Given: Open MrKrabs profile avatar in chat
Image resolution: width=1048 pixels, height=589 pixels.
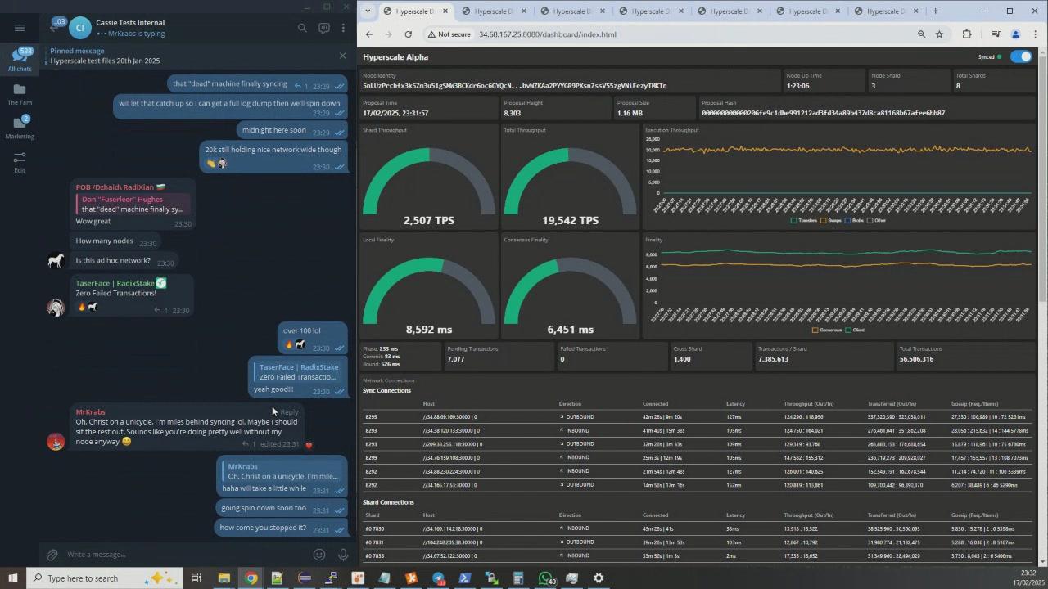Looking at the screenshot, I should click(x=56, y=442).
